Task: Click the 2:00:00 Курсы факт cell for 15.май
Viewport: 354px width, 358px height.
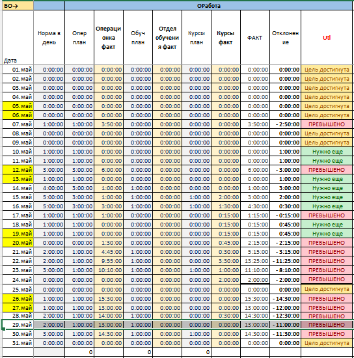Action: (x=226, y=197)
